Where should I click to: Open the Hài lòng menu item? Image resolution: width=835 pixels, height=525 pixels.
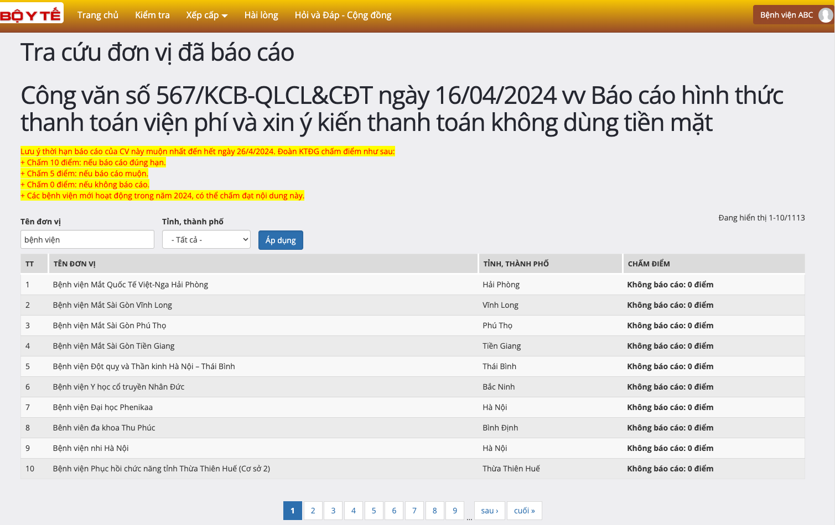click(x=261, y=15)
